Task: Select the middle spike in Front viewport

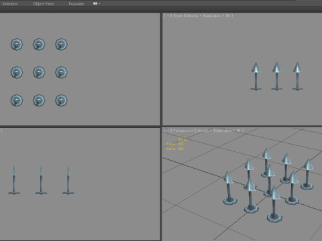Action: (x=276, y=76)
